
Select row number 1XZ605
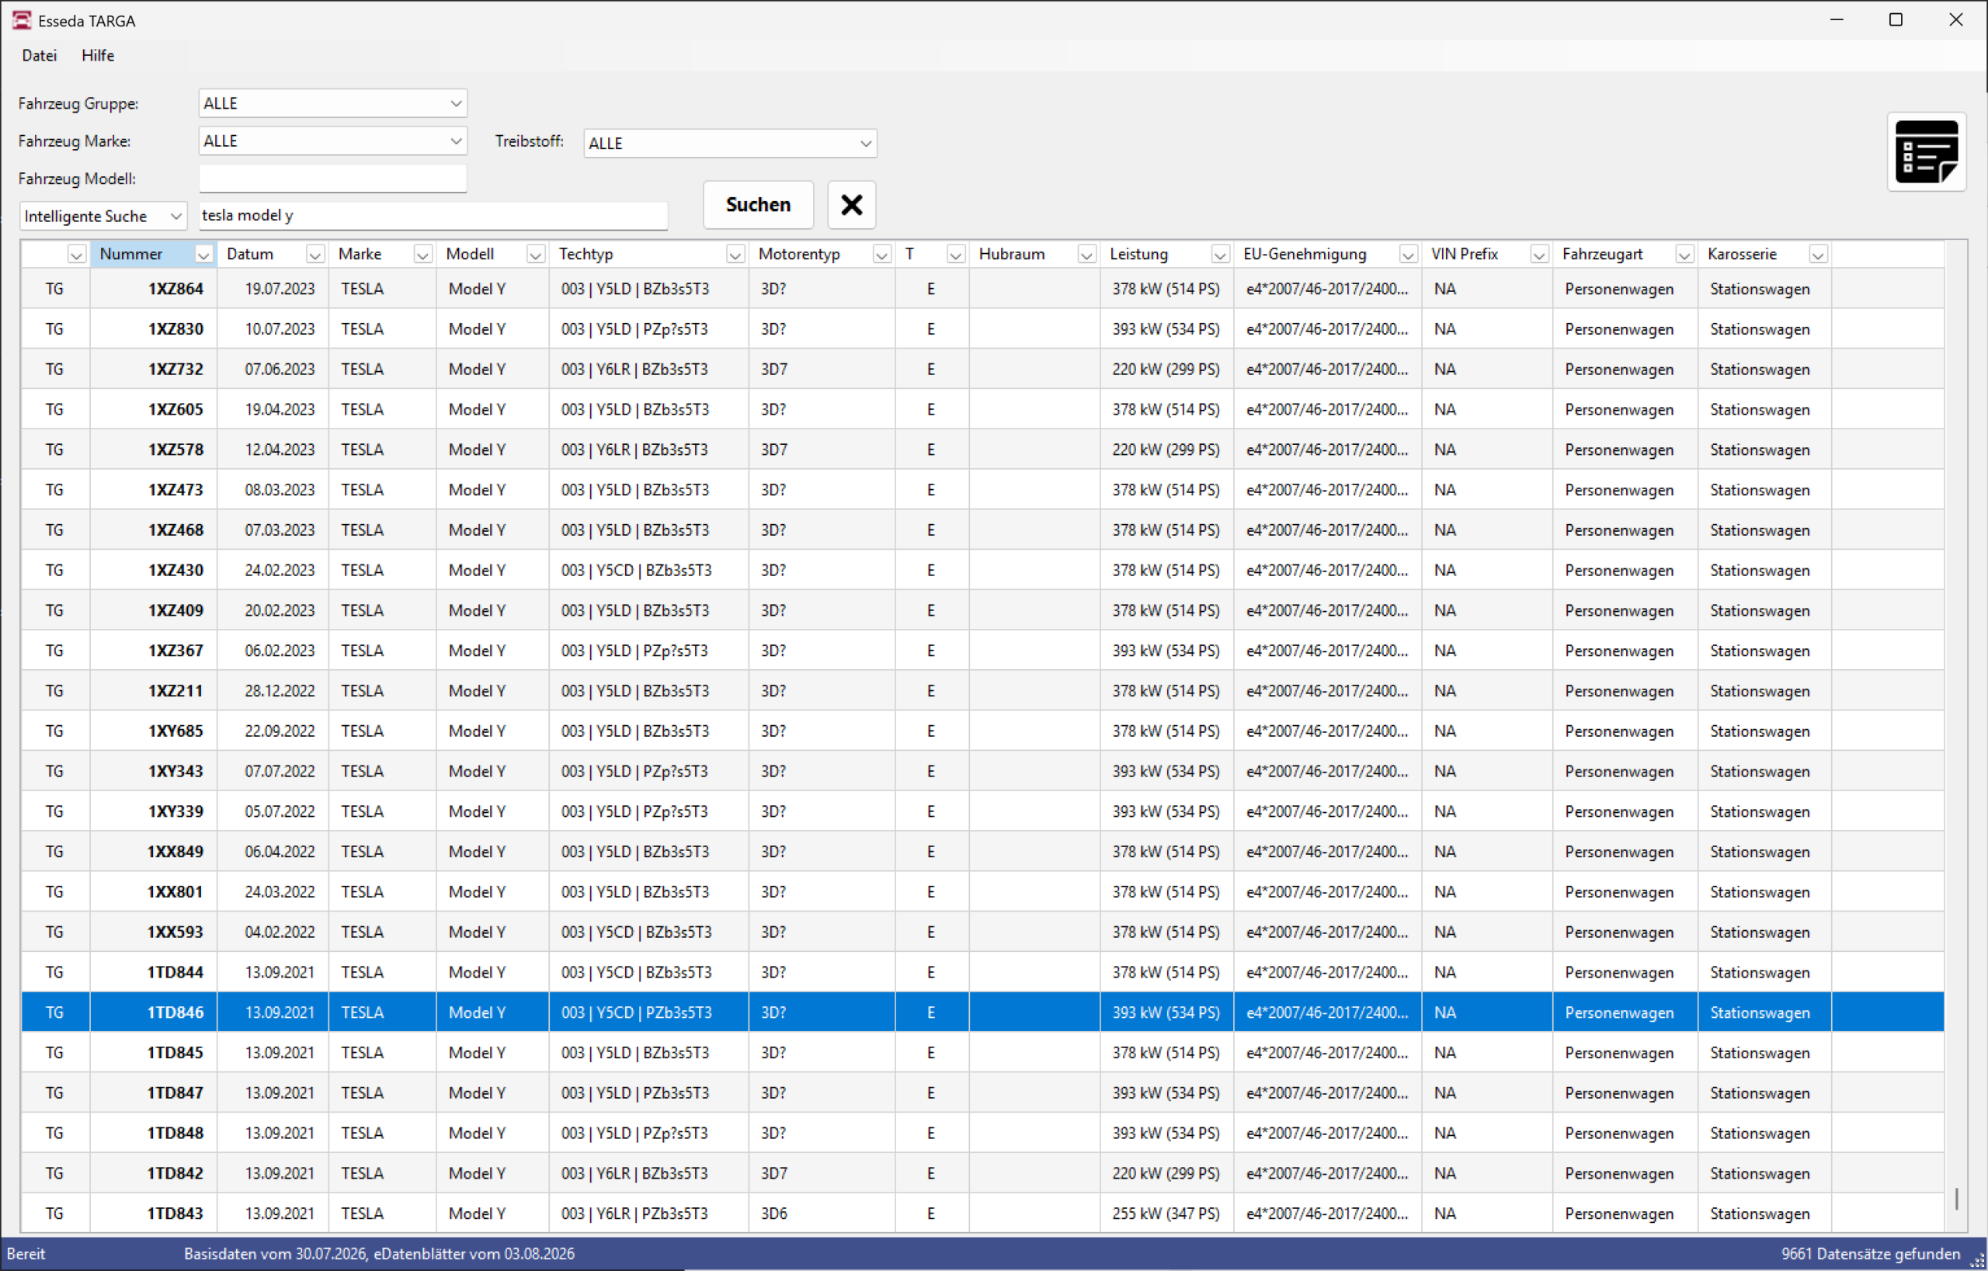tap(982, 409)
